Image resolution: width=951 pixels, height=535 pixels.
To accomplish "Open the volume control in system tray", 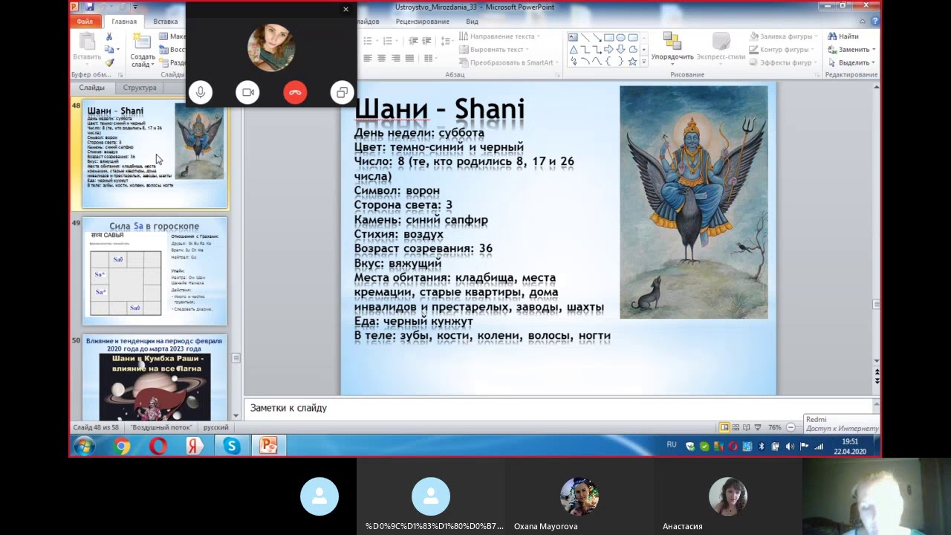I will click(790, 447).
